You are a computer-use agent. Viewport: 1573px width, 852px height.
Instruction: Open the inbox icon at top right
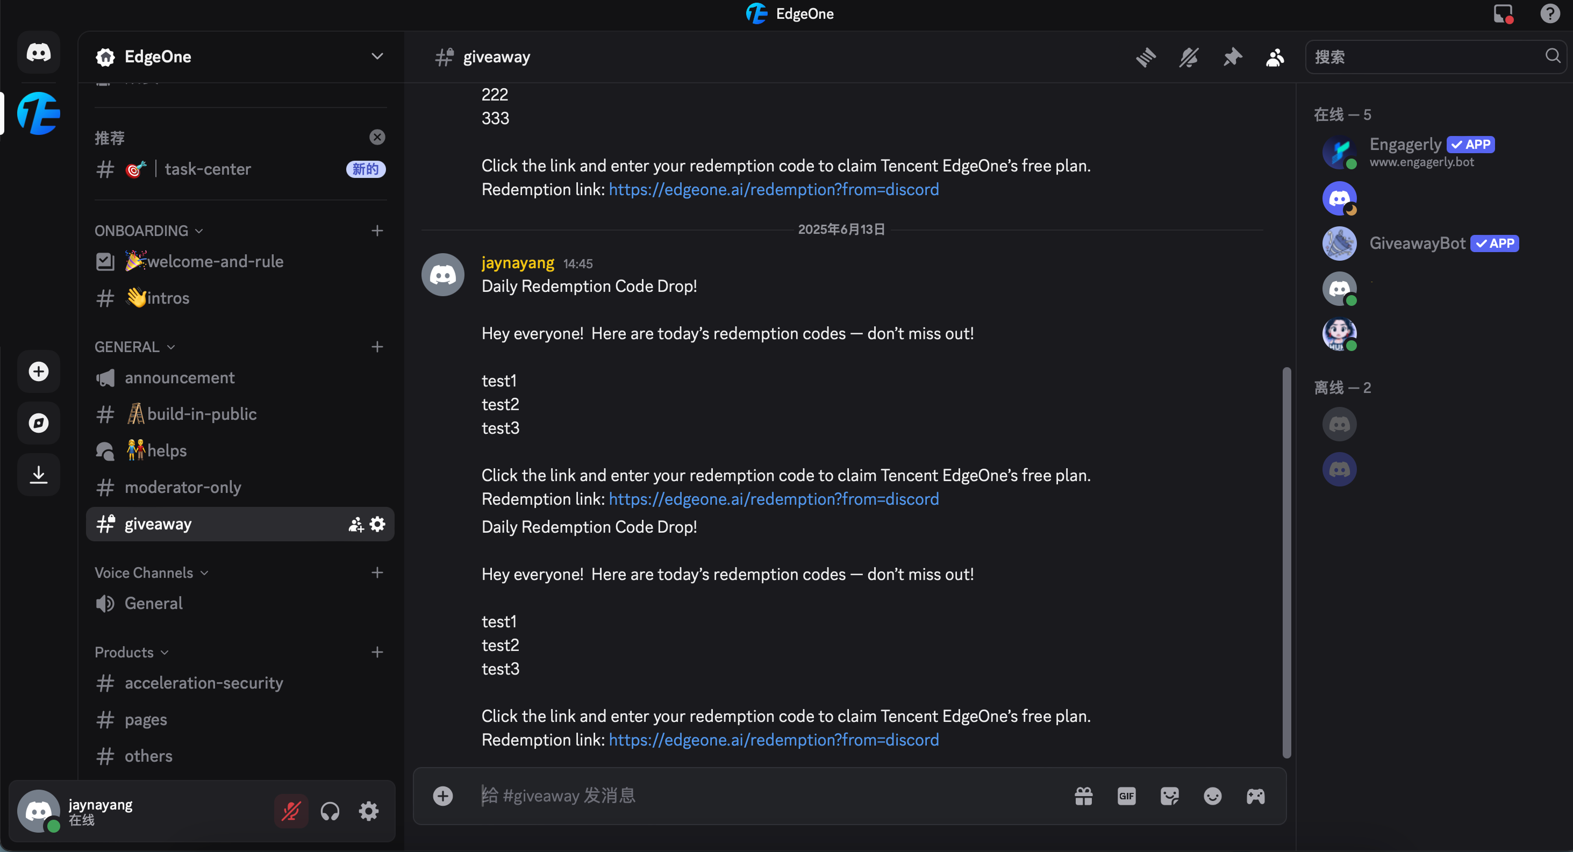click(1504, 13)
